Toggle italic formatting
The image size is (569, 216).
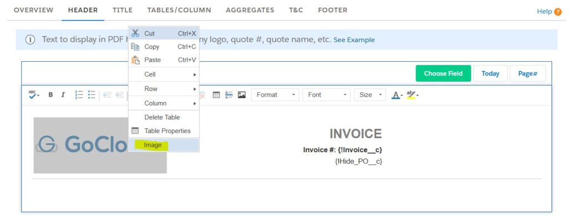(63, 95)
